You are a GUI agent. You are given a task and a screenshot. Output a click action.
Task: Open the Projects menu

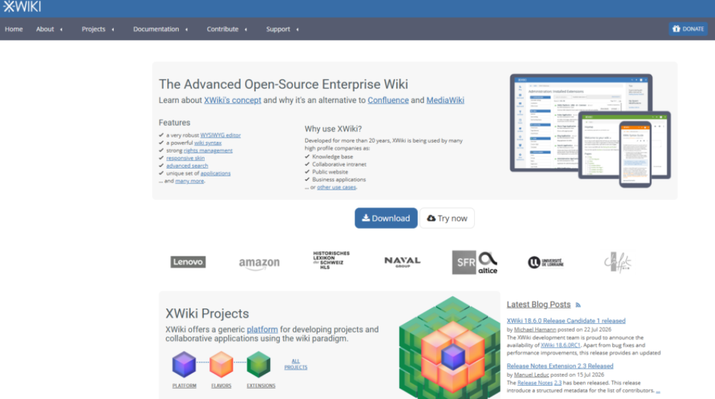[93, 29]
